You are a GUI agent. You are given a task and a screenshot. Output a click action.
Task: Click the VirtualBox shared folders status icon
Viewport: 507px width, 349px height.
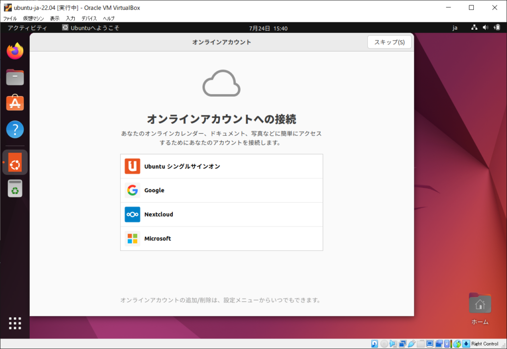pyautogui.click(x=421, y=344)
